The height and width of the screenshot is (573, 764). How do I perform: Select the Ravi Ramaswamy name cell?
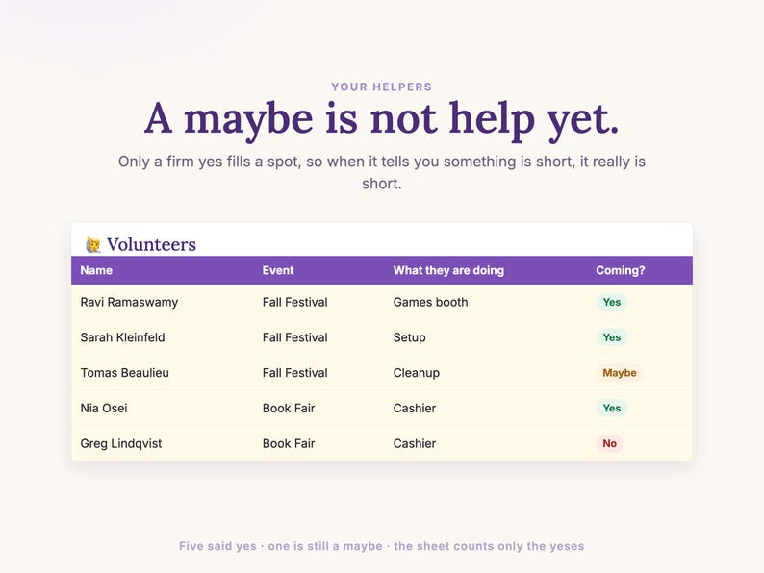(129, 302)
